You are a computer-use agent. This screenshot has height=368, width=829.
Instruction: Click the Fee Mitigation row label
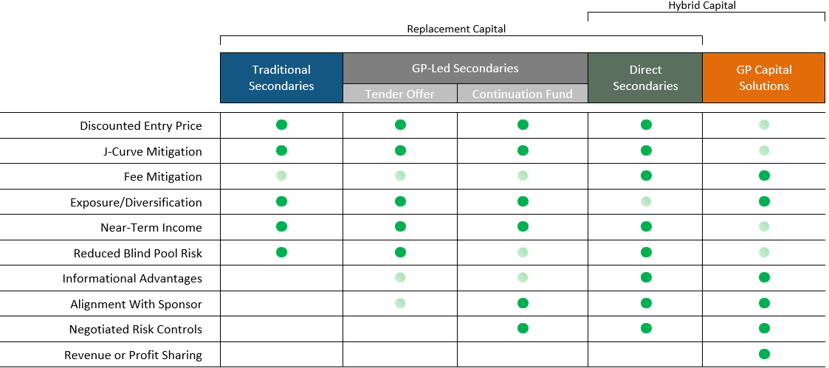(162, 177)
